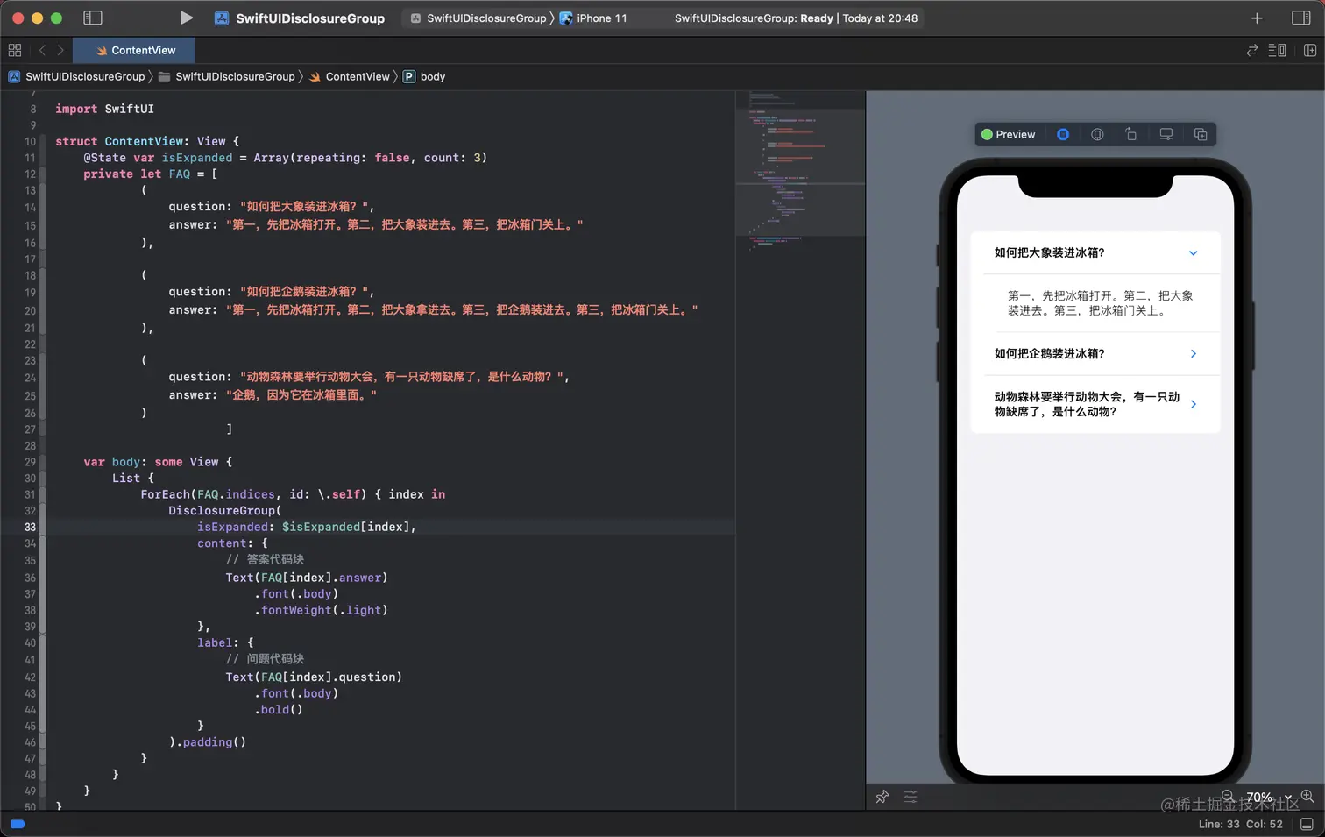This screenshot has height=837, width=1325.
Task: Open canvas preview settings sliders icon
Action: 910,797
